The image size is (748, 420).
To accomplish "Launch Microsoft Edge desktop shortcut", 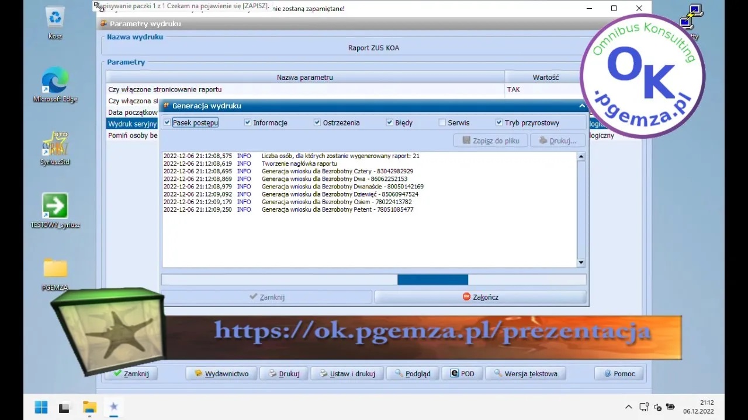I will [56, 82].
